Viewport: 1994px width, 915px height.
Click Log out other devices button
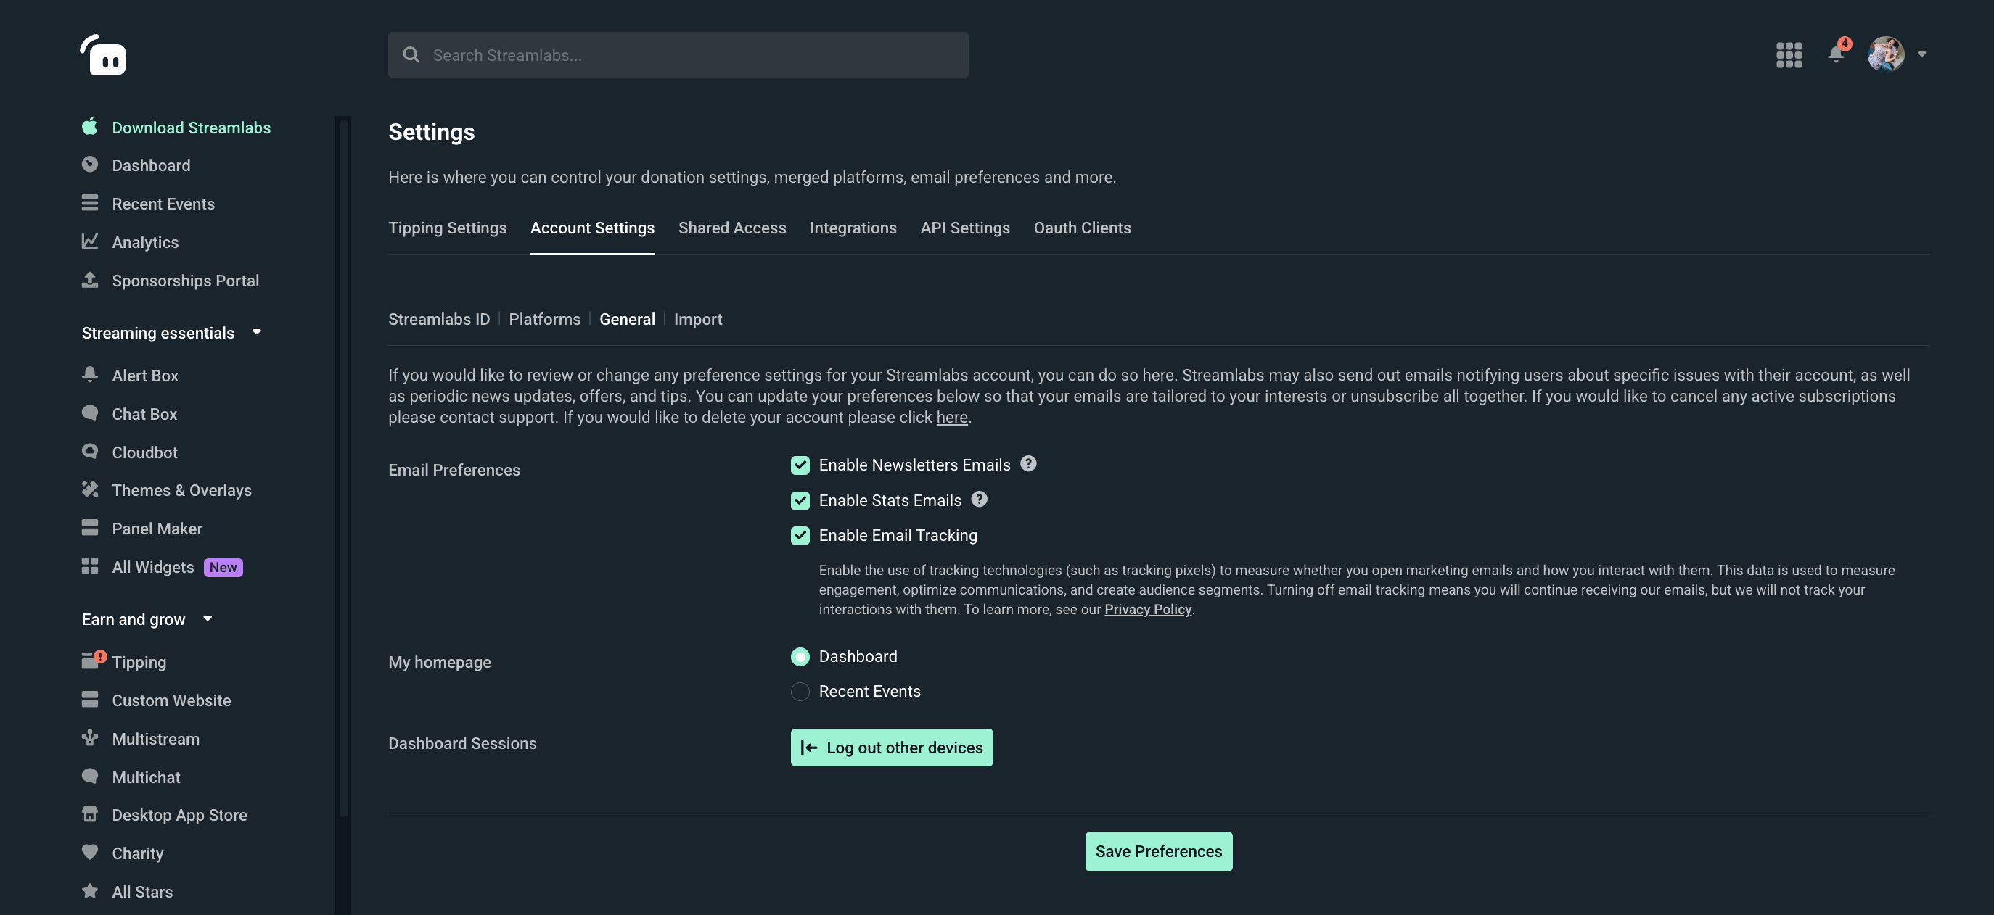(891, 748)
